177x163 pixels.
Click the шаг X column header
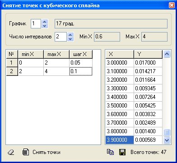[x=81, y=54]
